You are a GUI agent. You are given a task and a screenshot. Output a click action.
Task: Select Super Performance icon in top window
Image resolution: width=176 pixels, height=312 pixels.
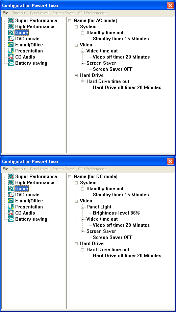click(11, 21)
